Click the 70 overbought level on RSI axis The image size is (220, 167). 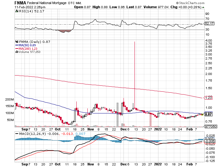(207, 19)
